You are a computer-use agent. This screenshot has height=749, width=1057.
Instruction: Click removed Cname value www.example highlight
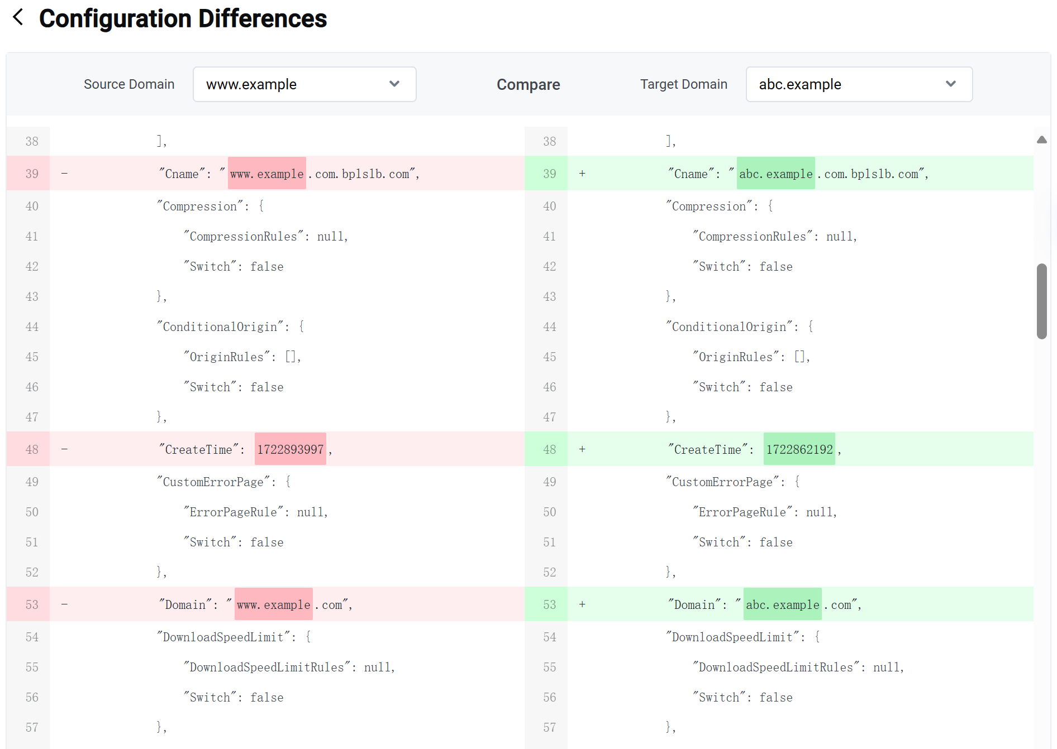coord(266,174)
